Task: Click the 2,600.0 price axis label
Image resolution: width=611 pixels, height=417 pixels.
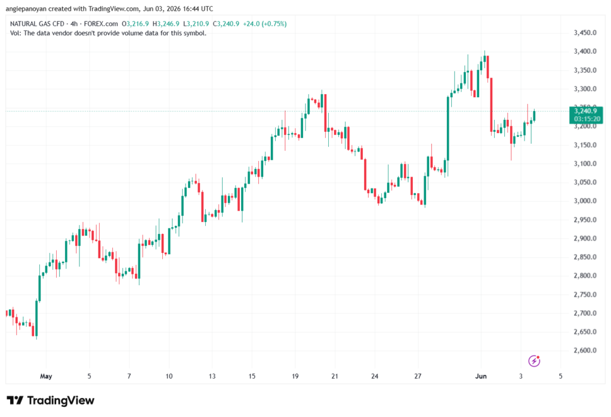Action: pyautogui.click(x=585, y=350)
